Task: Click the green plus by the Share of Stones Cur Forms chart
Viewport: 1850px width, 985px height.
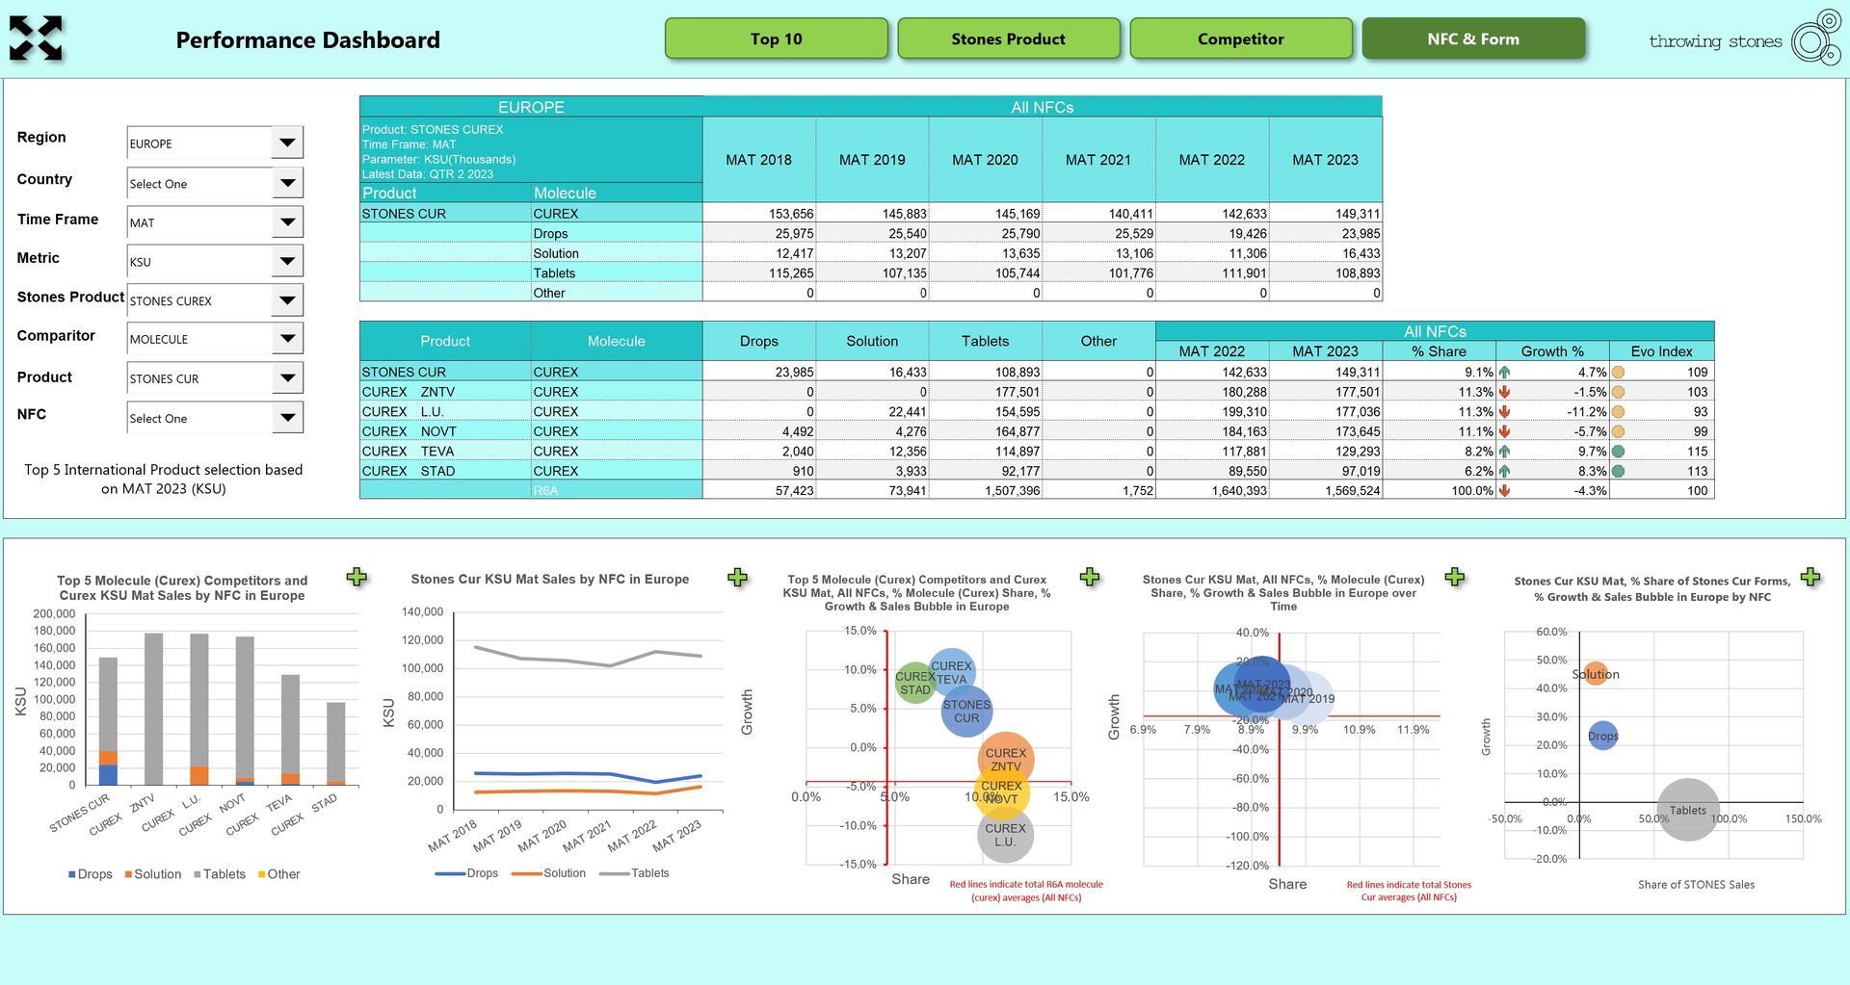Action: coord(1810,576)
